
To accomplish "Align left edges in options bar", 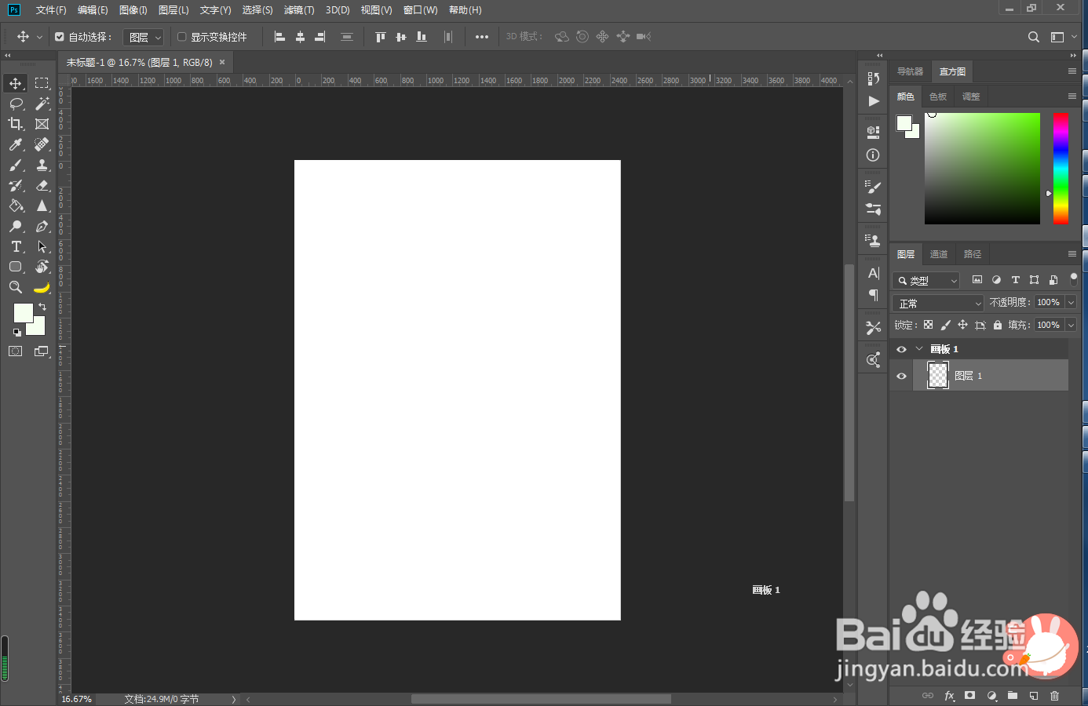I will point(279,37).
